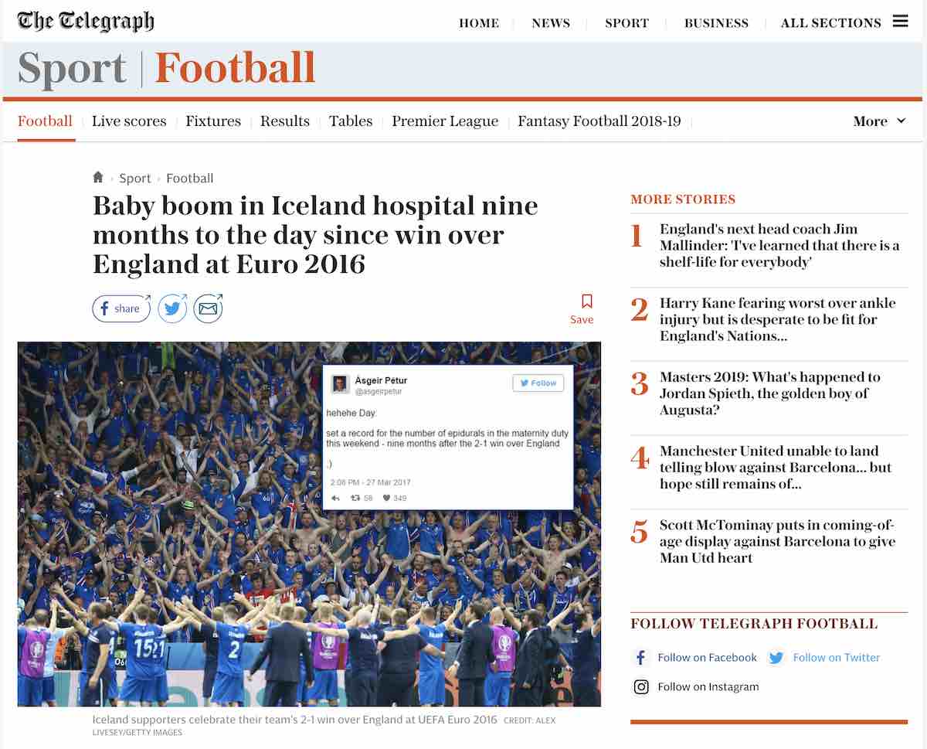Viewport: 927px width, 749px height.
Task: Open the Fixtures tab
Action: click(x=213, y=121)
